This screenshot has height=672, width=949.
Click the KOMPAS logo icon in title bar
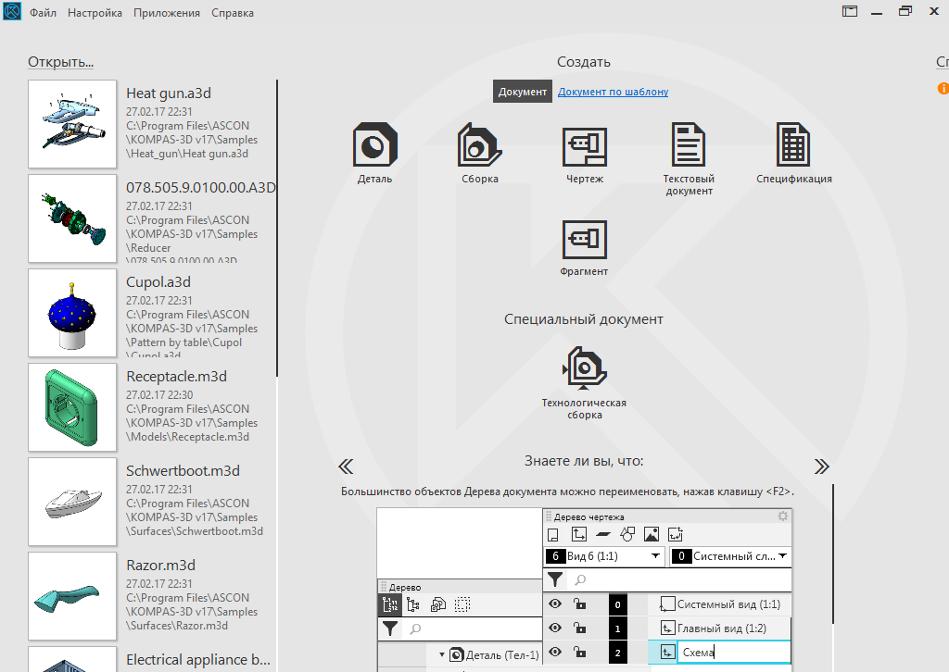pyautogui.click(x=12, y=13)
